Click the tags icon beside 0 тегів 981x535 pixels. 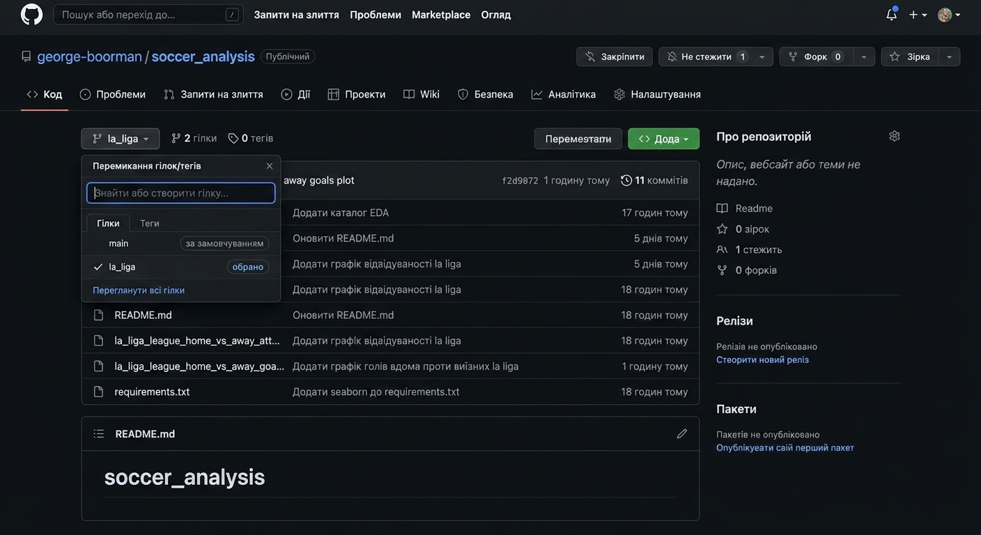(233, 139)
